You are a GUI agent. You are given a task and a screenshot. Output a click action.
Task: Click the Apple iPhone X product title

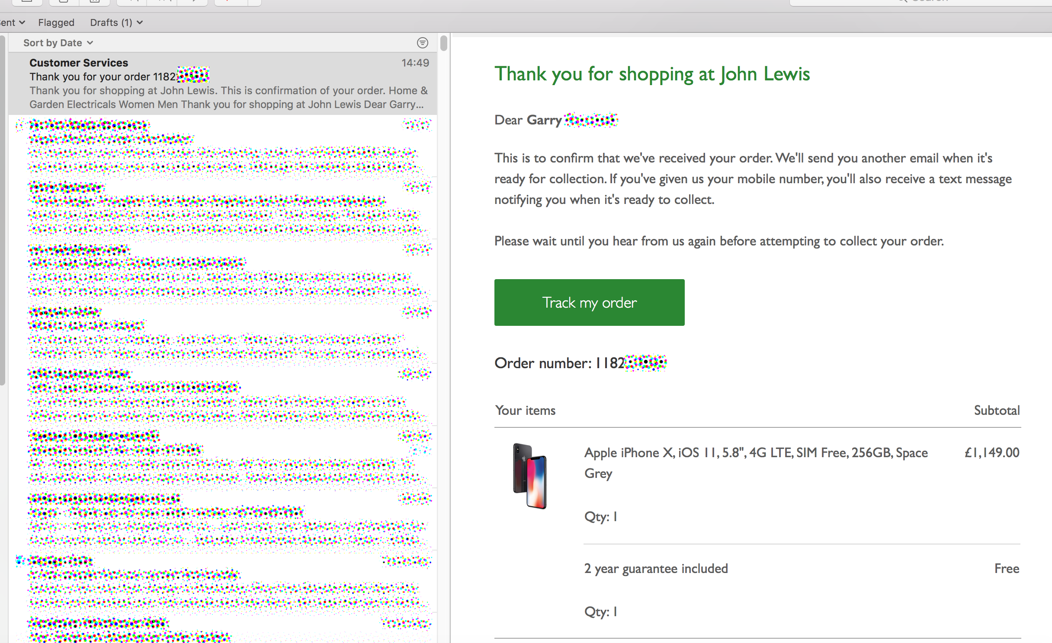[x=755, y=453]
